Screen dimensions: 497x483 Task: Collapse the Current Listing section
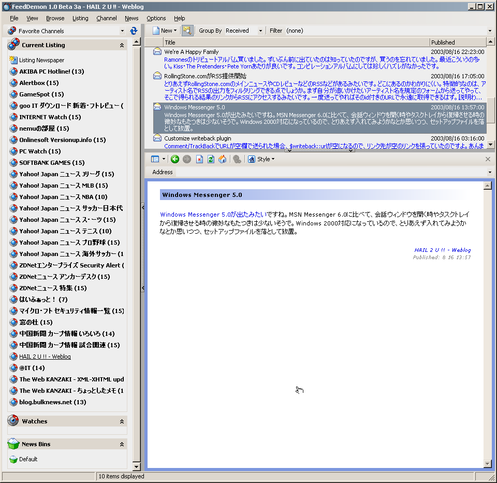[122, 45]
